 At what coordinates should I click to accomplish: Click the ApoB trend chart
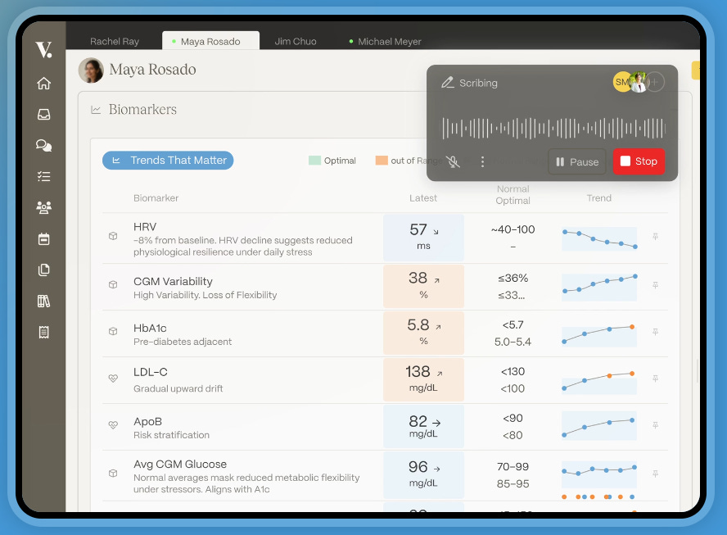599,425
